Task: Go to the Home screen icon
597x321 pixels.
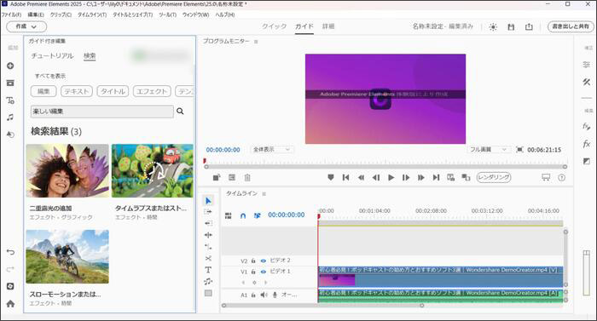Action: point(10,303)
